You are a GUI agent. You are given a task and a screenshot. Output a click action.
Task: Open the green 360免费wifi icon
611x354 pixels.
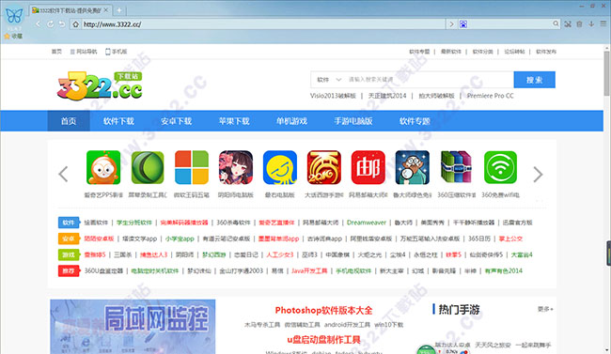point(500,167)
